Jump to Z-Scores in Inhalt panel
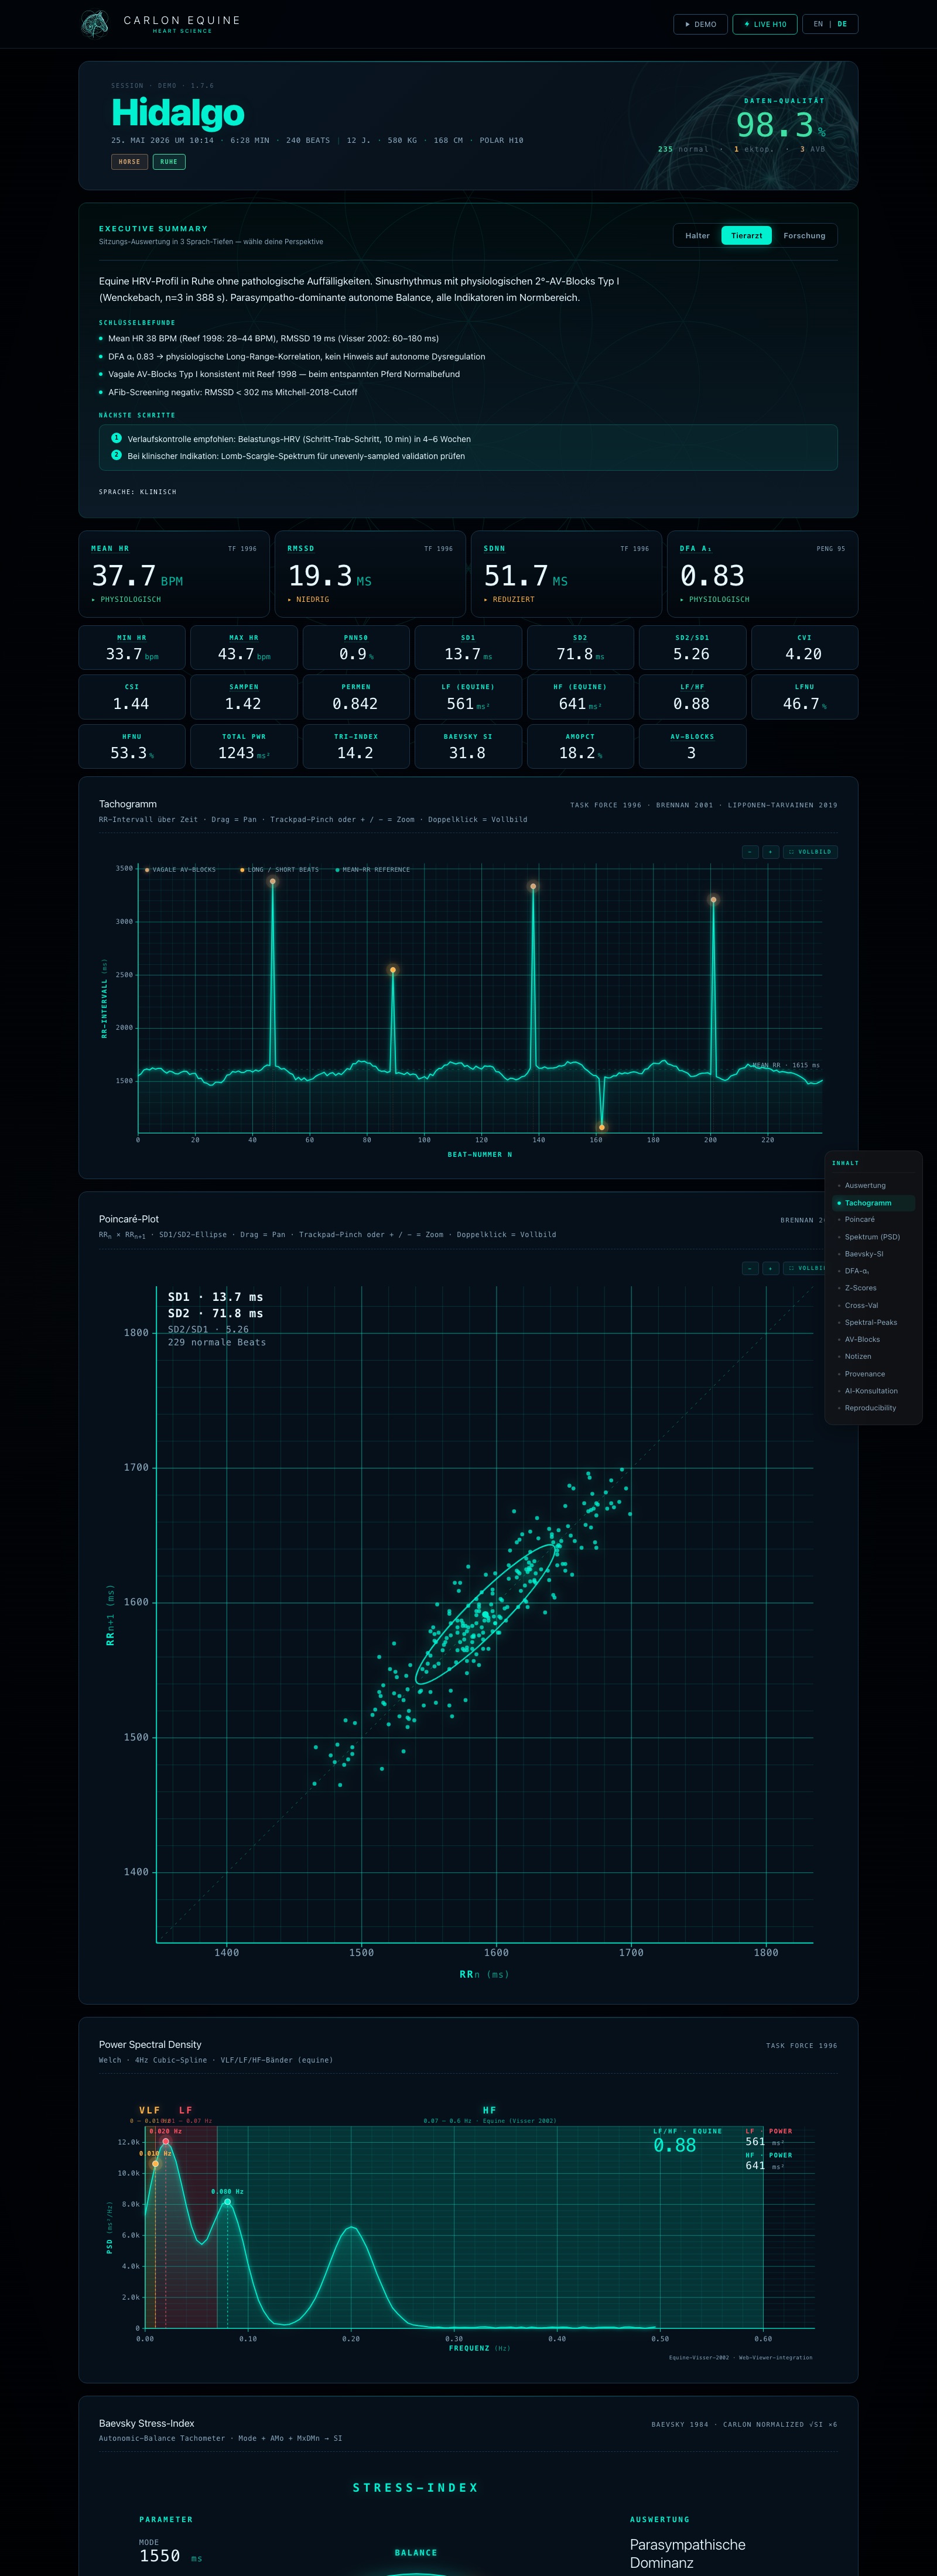 874,1288
